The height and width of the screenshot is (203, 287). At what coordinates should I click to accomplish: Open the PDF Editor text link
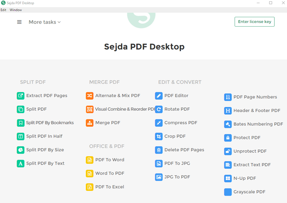tap(176, 95)
